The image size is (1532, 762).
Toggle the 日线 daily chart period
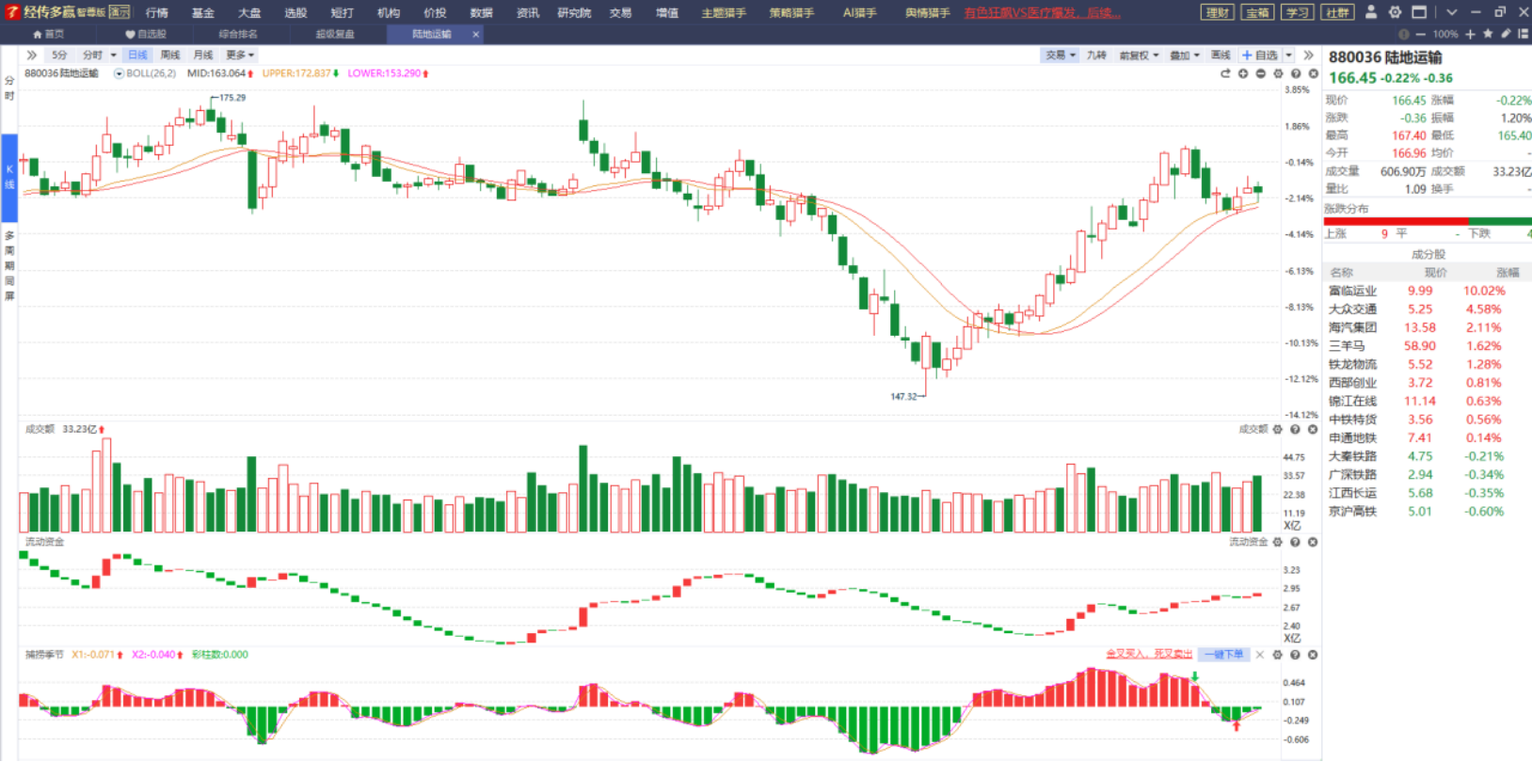pyautogui.click(x=137, y=56)
